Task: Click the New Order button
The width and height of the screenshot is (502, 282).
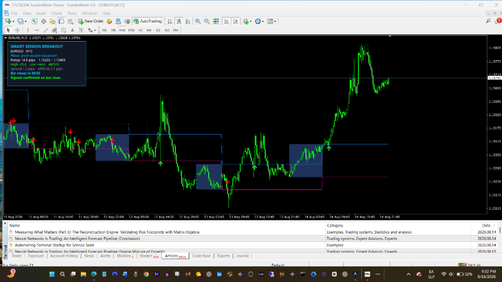Action: point(91,22)
